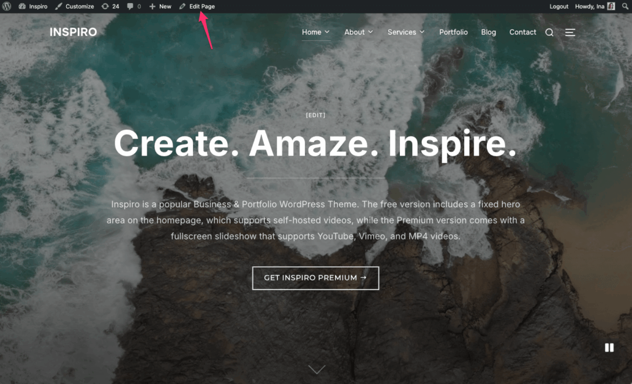
Task: Click the [EDIT] shortcut above the headline
Action: click(x=315, y=115)
